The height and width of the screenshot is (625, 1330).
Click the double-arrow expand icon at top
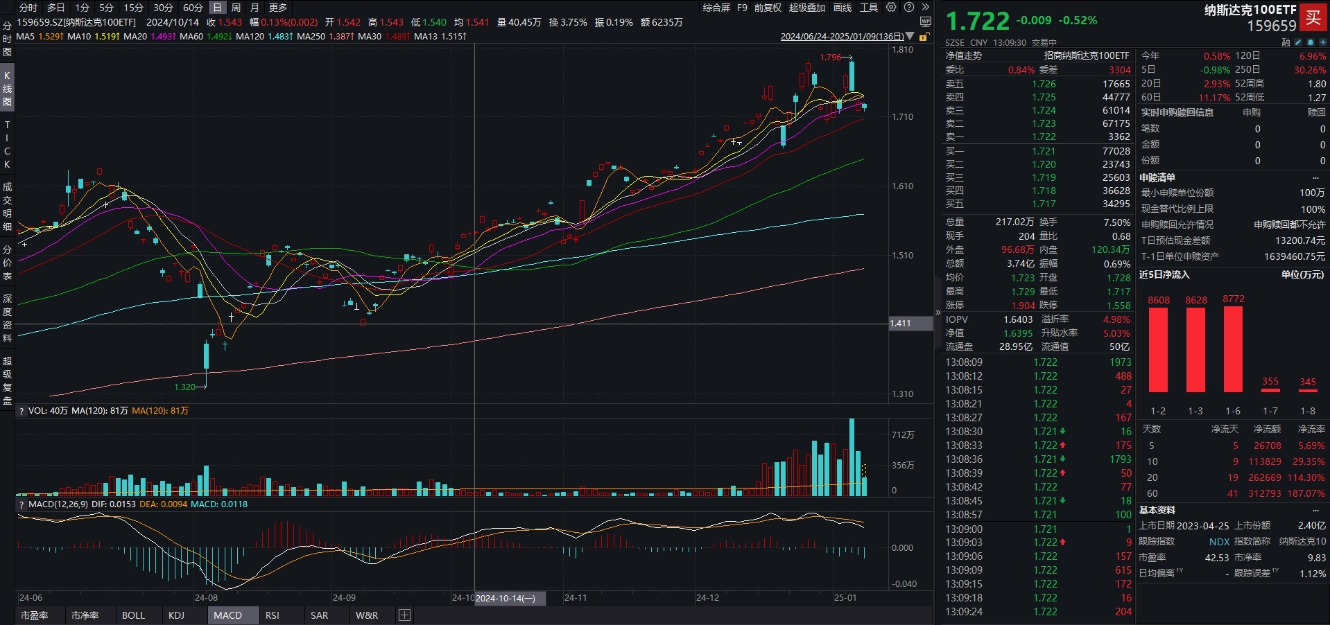925,8
